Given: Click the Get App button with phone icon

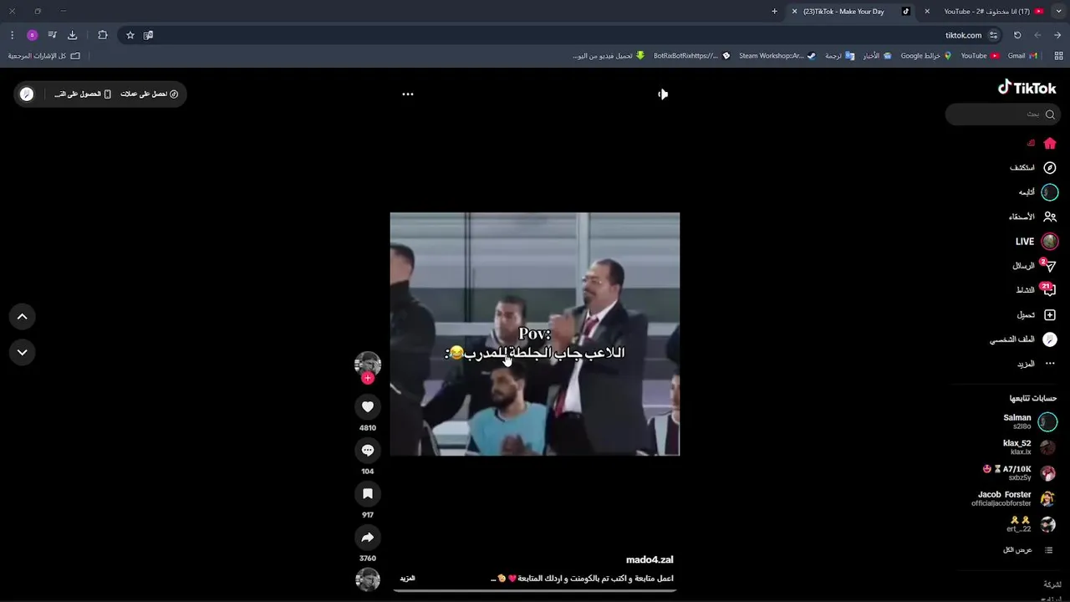Looking at the screenshot, I should [83, 94].
